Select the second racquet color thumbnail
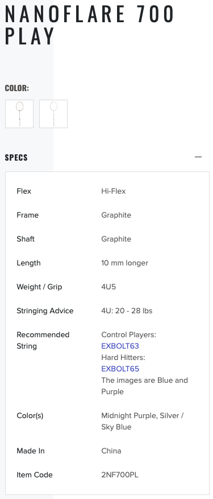The height and width of the screenshot is (499, 213). point(53,114)
